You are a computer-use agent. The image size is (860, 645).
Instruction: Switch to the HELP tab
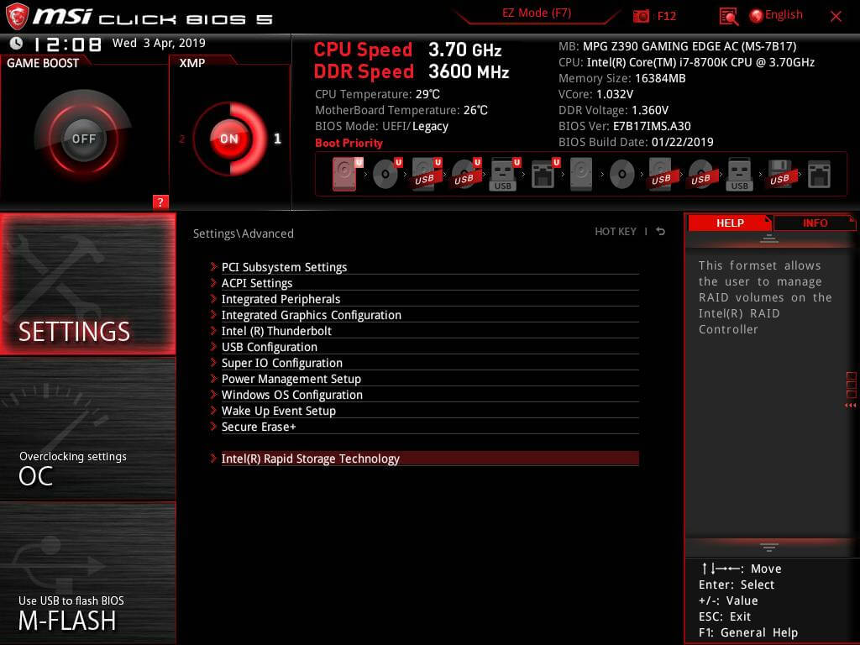click(730, 223)
